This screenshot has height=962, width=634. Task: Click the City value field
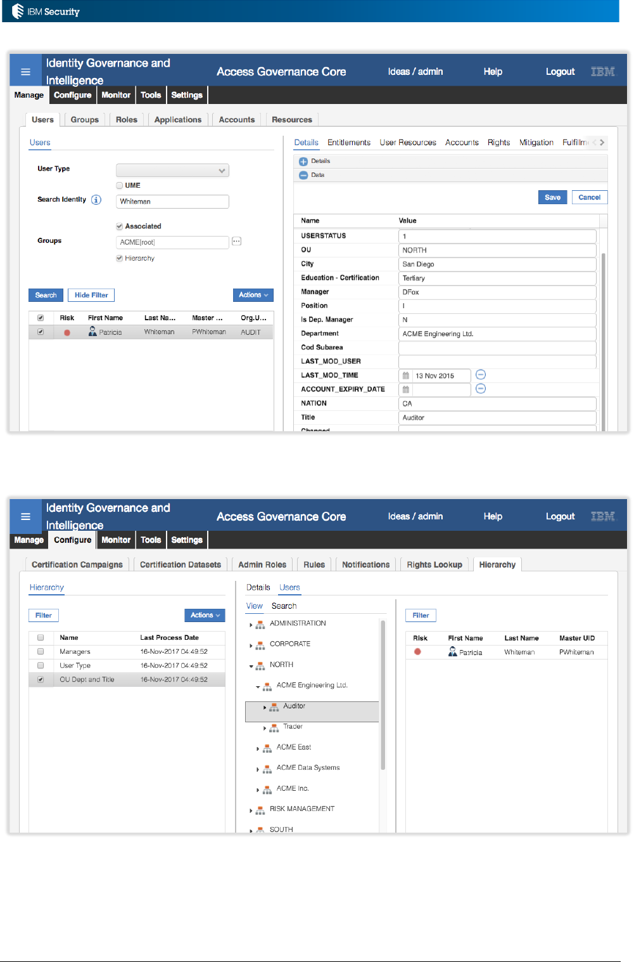point(497,264)
